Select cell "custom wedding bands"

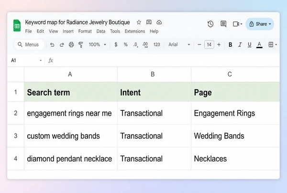(71, 136)
